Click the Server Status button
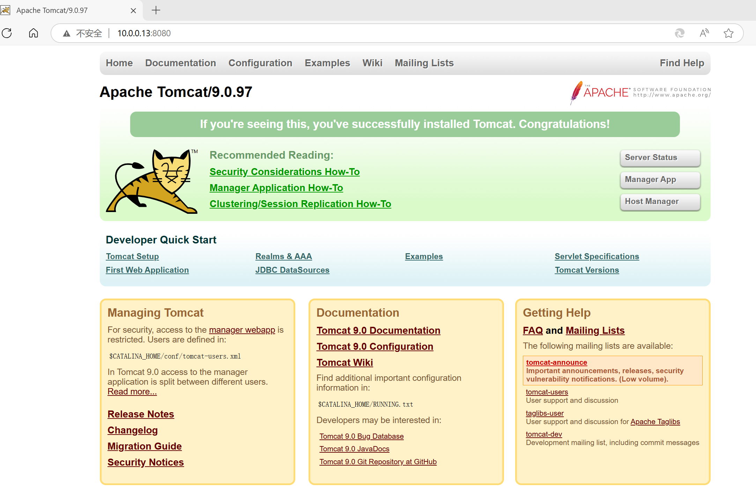756x490 pixels. pos(660,158)
